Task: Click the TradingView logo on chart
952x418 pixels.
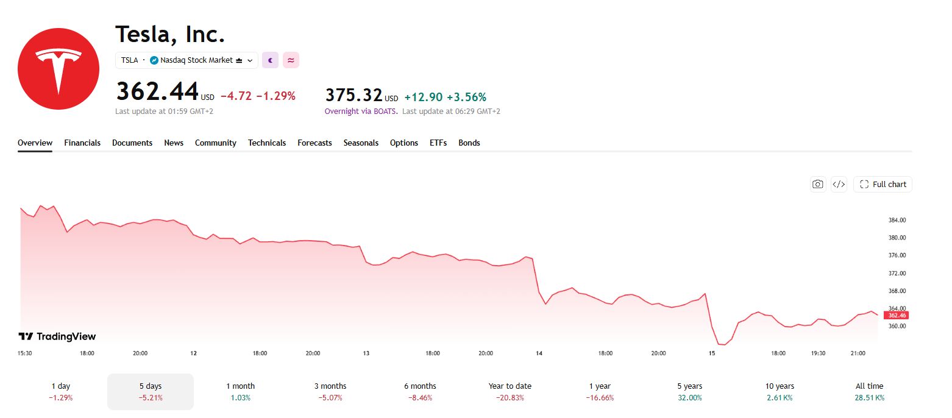Action: click(57, 336)
